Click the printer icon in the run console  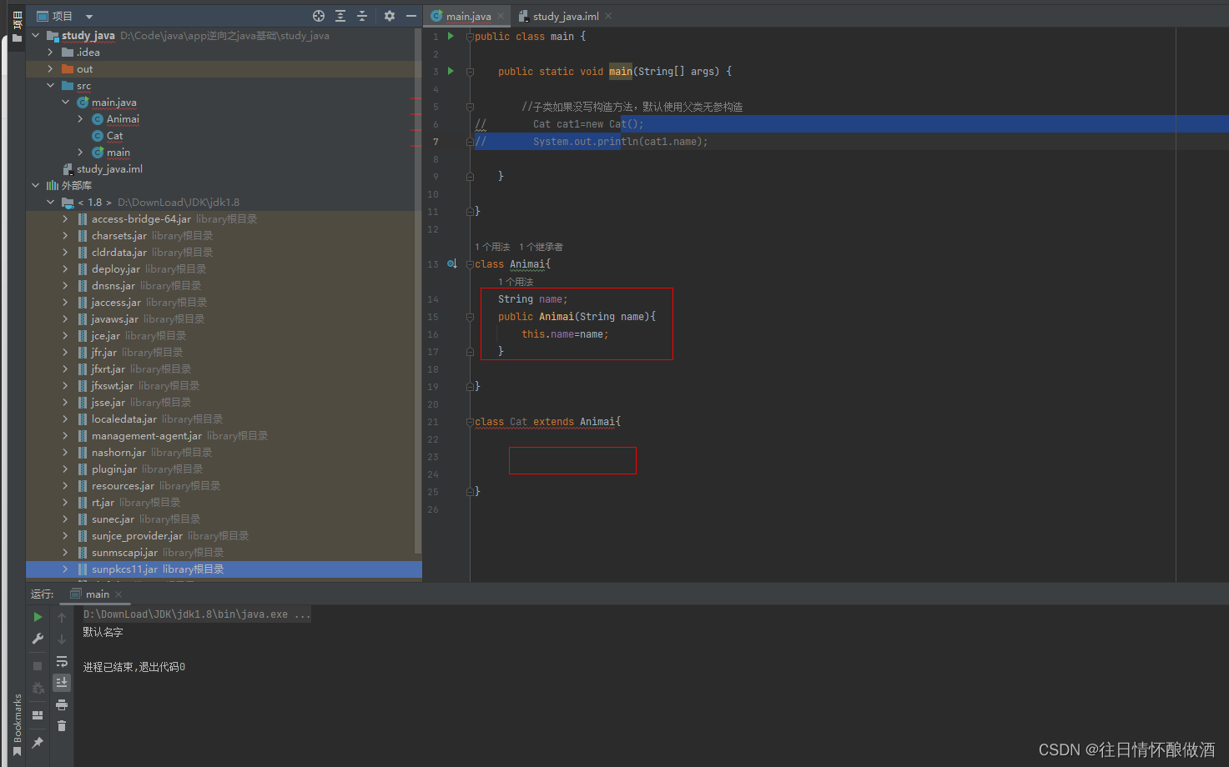62,704
